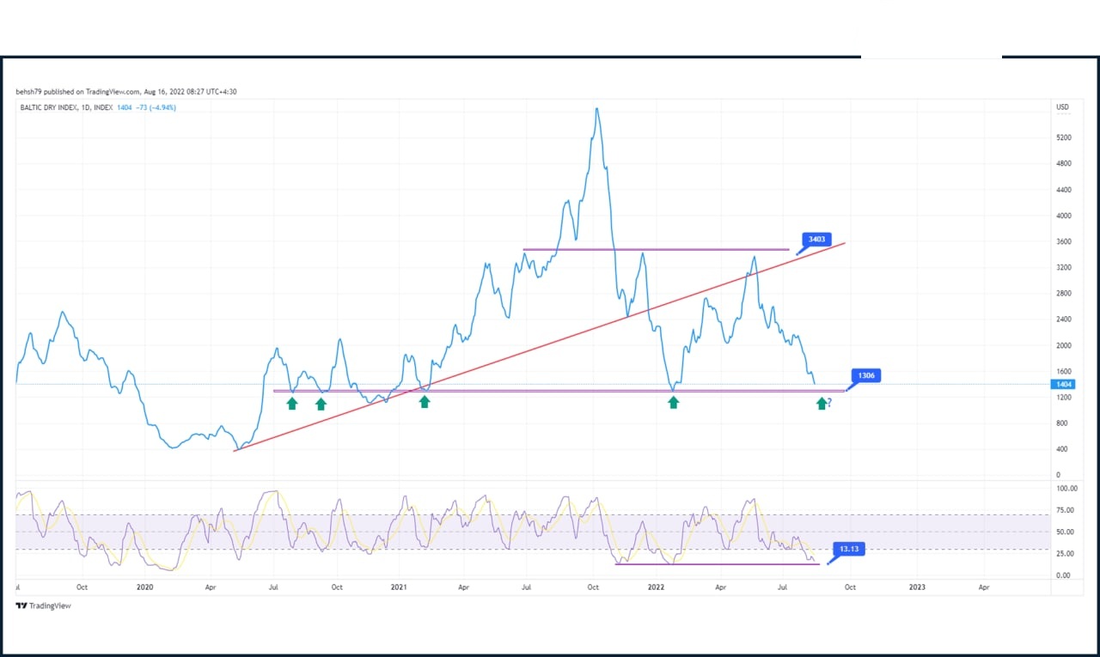Click the 5200 price axis value

tap(1063, 137)
